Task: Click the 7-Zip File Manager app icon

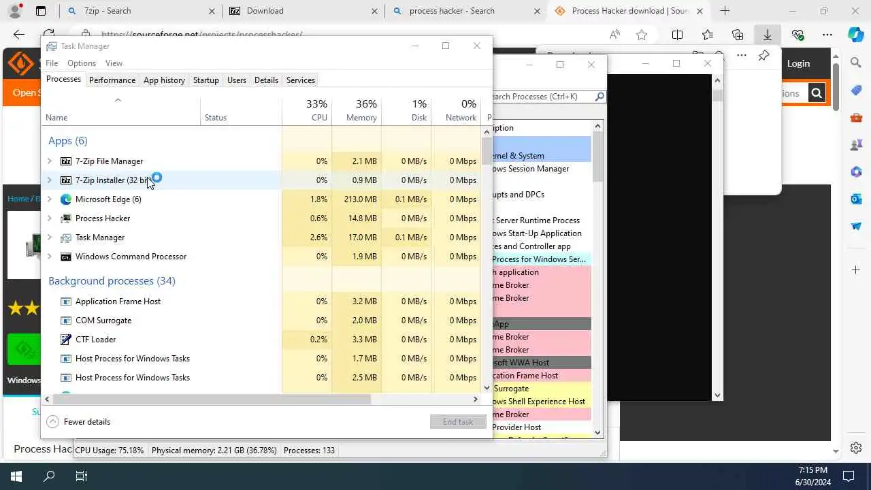Action: pyautogui.click(x=66, y=161)
